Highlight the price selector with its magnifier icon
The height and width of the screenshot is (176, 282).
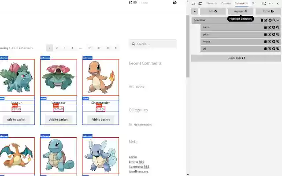point(278,34)
